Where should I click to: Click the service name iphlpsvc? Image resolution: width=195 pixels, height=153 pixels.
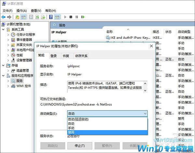point(73,66)
